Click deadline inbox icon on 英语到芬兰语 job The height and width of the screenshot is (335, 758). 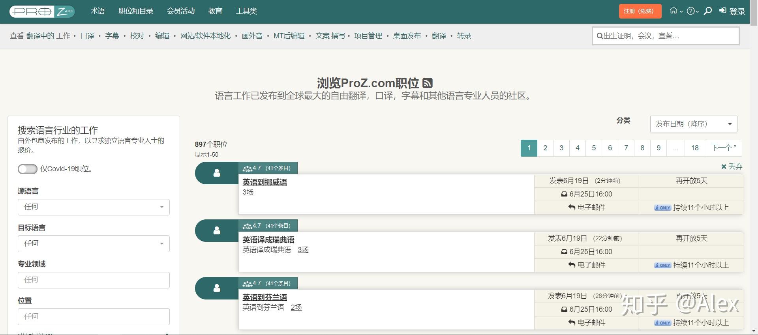coord(564,309)
